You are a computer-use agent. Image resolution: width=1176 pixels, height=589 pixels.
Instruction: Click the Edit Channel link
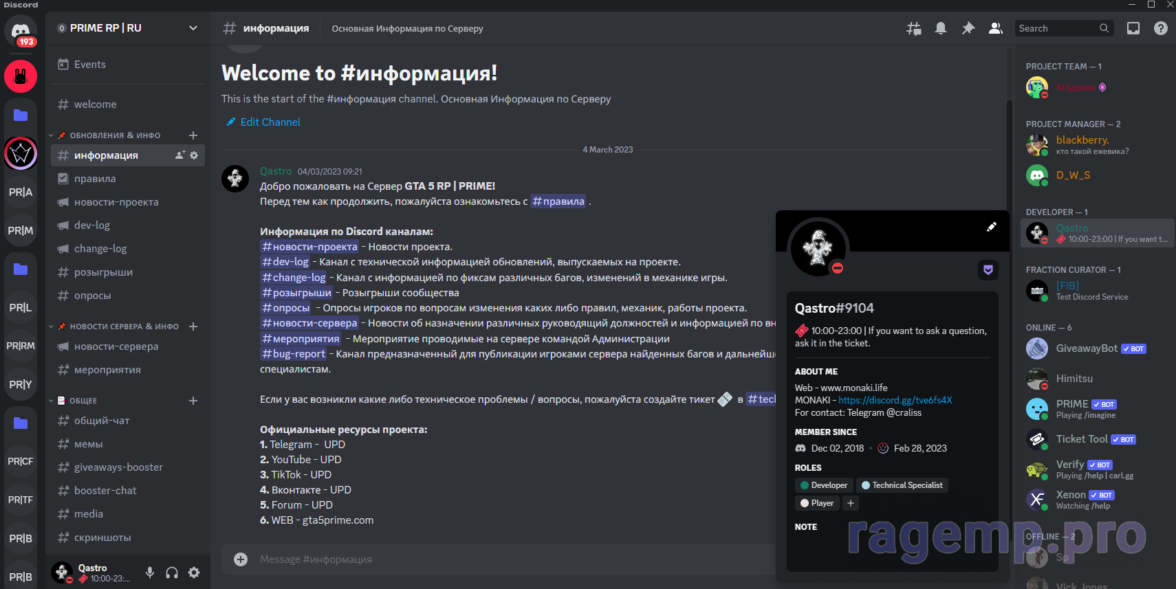[264, 122]
